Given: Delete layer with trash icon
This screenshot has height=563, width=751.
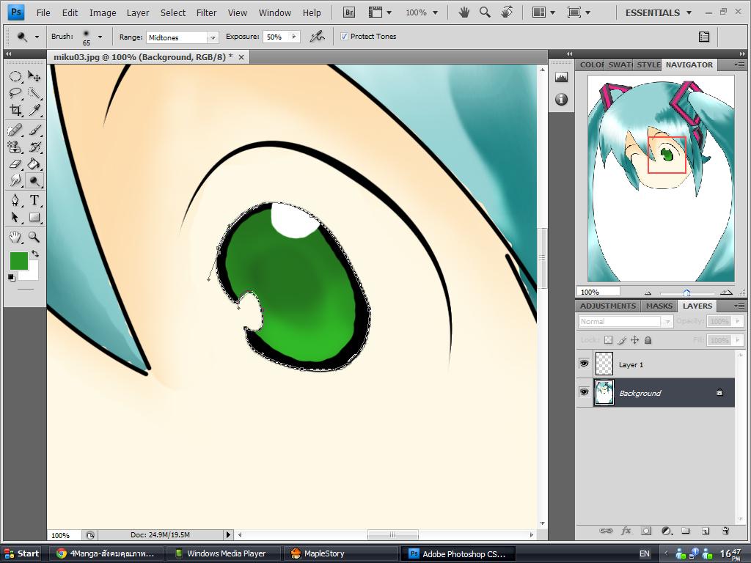Looking at the screenshot, I should click(x=725, y=531).
